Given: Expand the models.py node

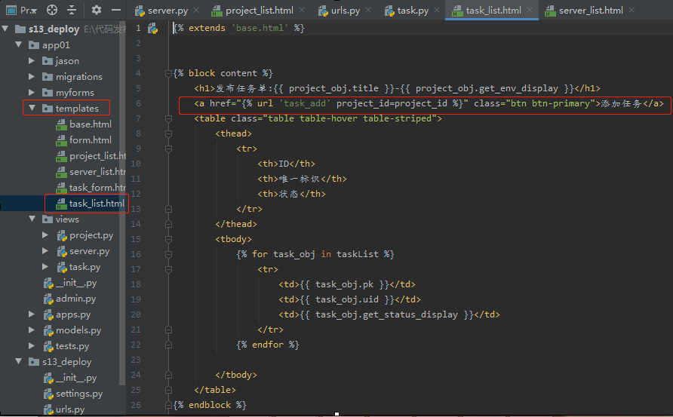Looking at the screenshot, I should pos(32,330).
